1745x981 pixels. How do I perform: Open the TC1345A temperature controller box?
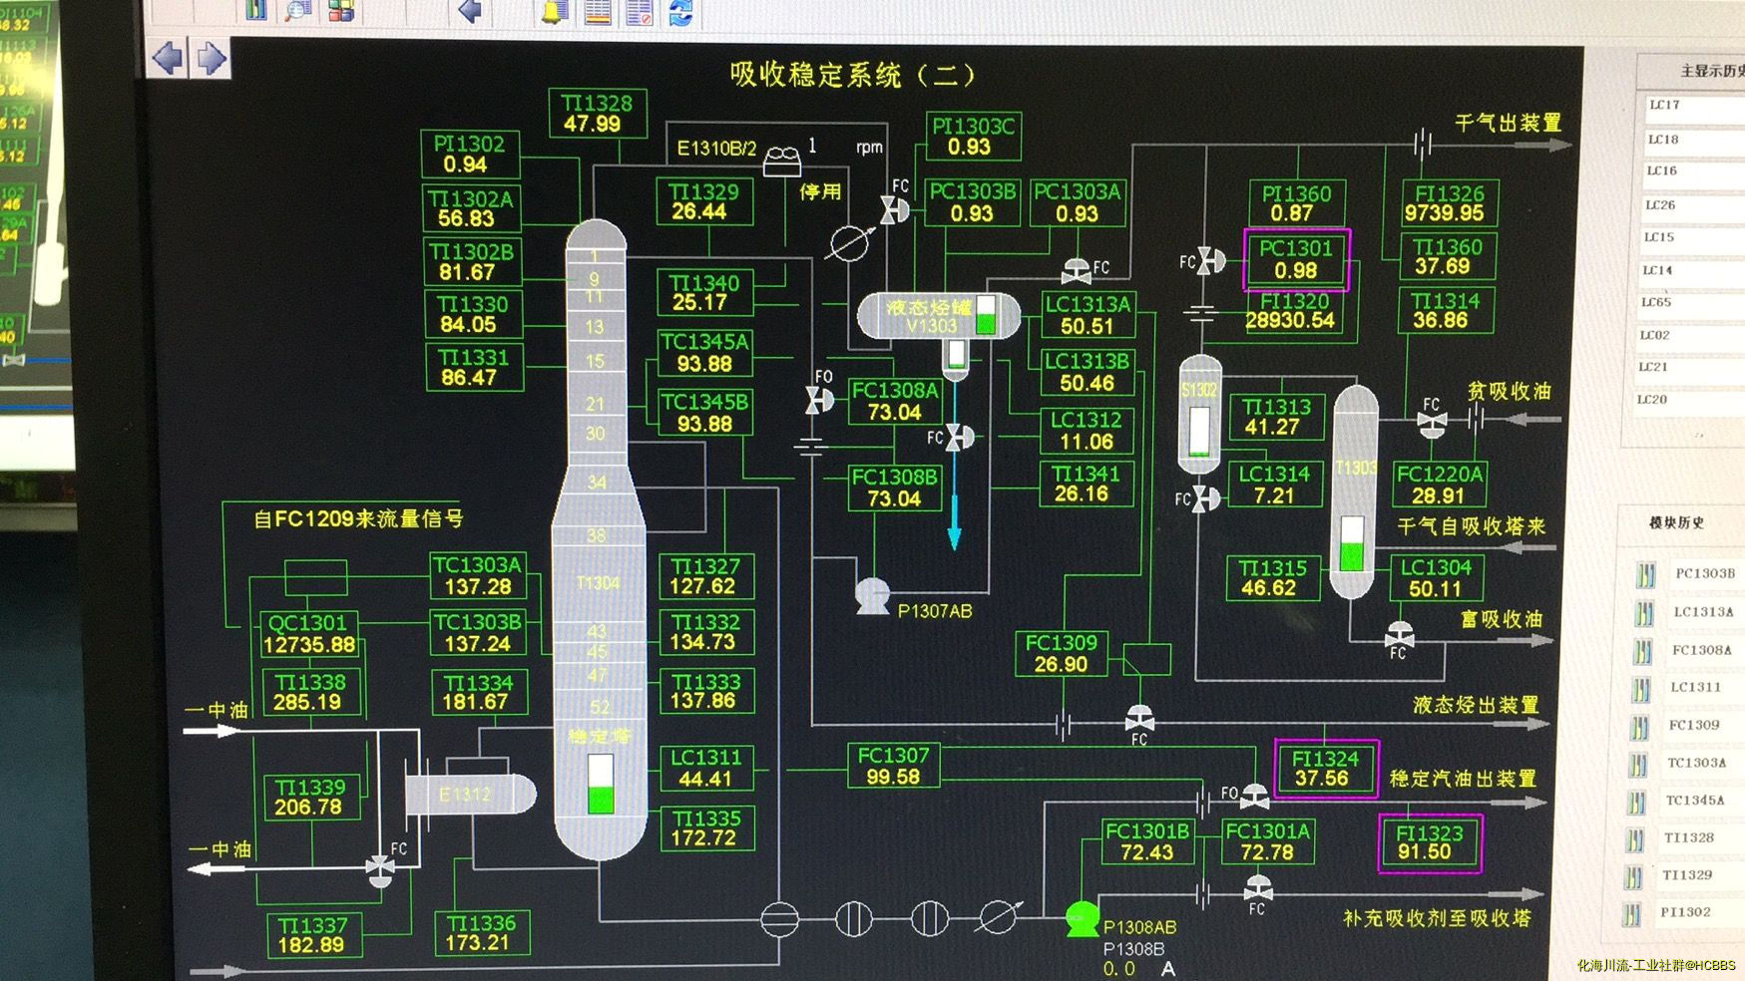click(704, 352)
